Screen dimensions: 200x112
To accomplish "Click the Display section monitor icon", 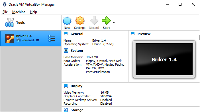I will coord(66,86).
